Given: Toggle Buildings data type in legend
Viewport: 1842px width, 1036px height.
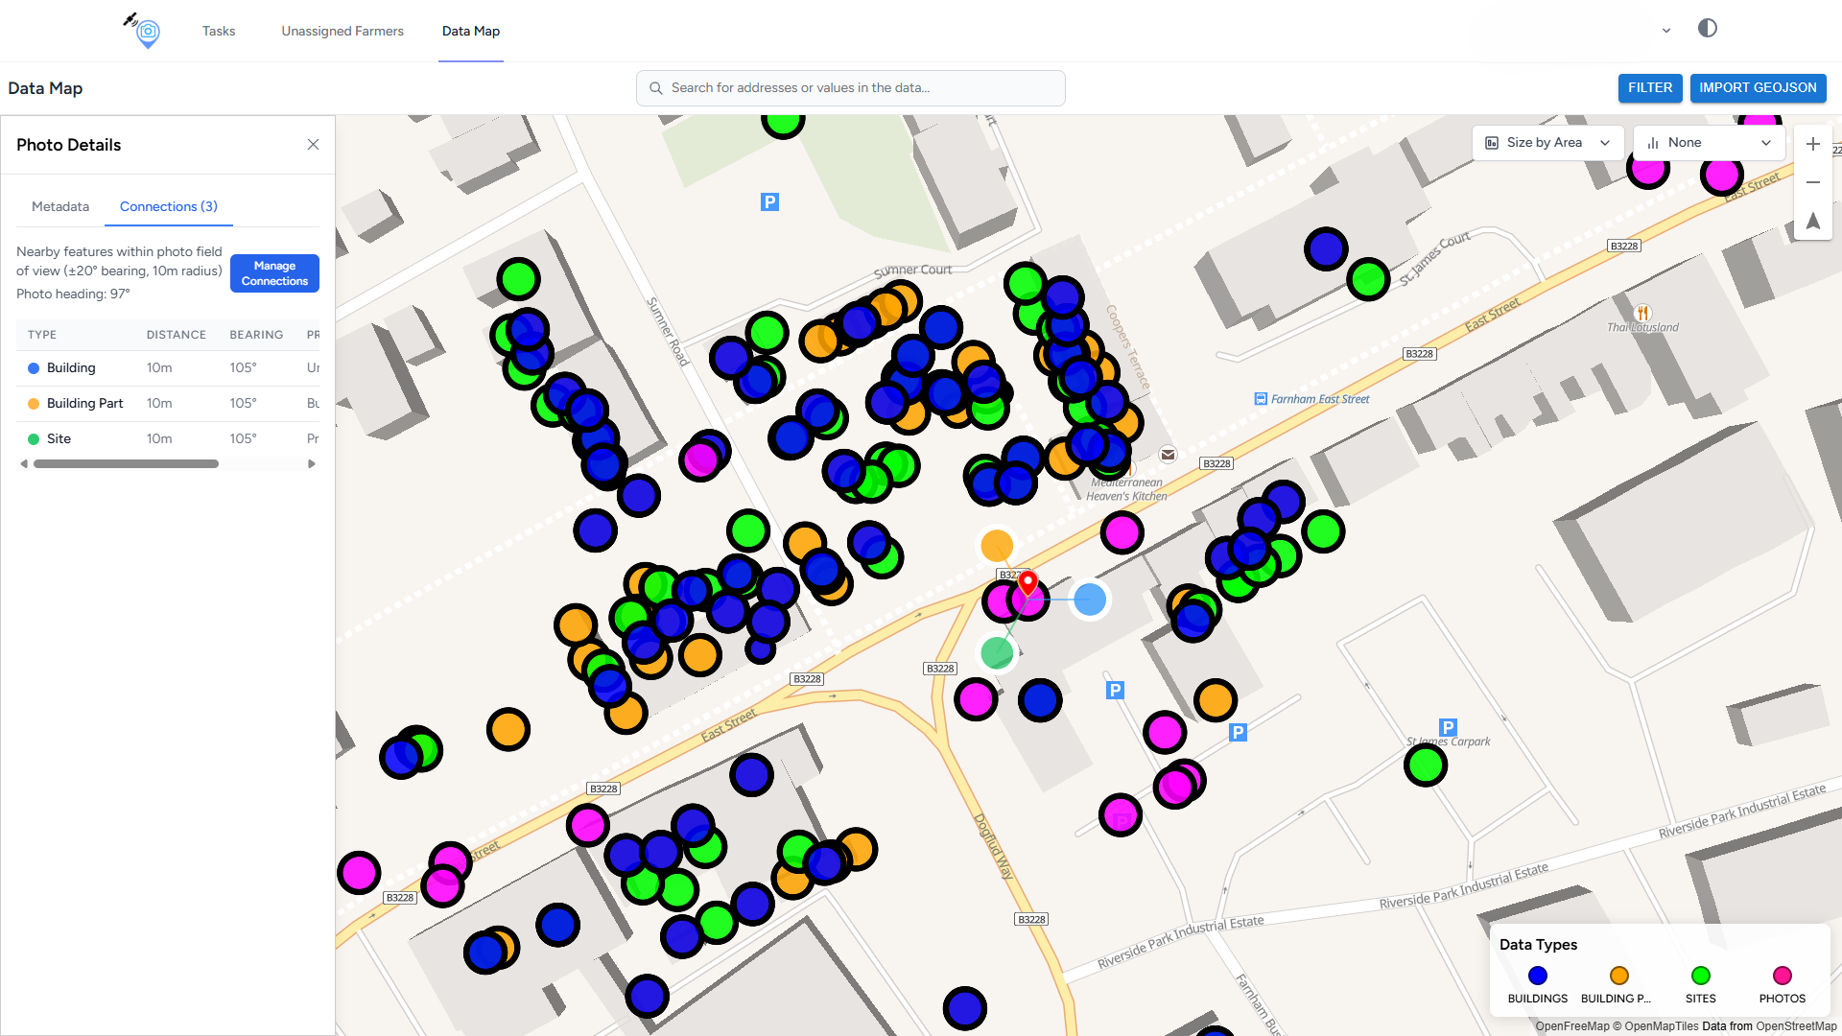Looking at the screenshot, I should [x=1537, y=976].
